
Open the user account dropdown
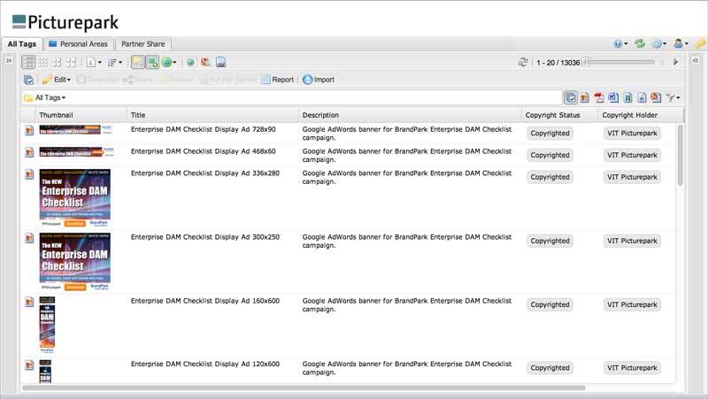point(681,43)
